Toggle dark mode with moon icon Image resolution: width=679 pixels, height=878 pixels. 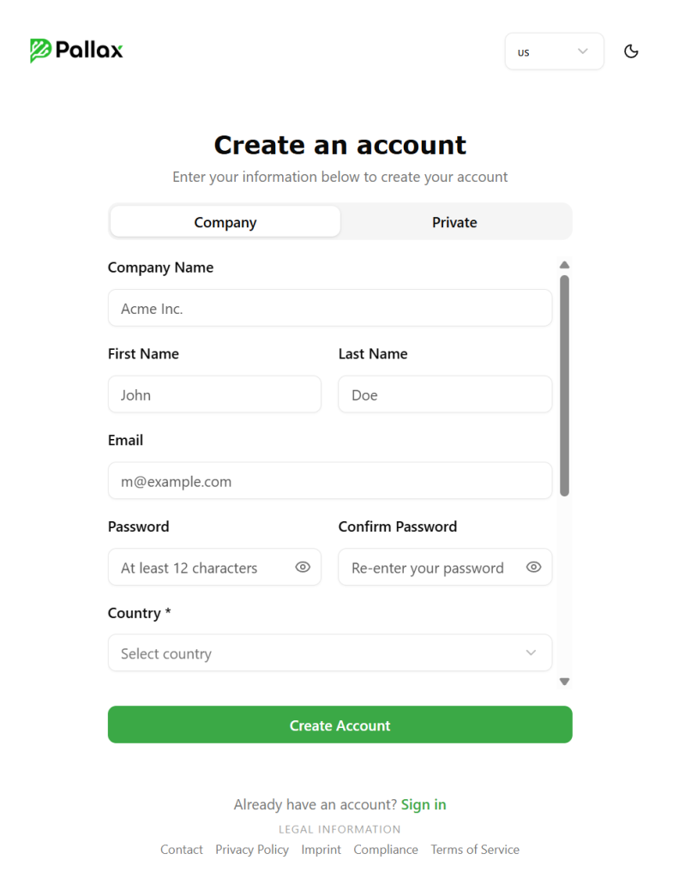click(x=631, y=51)
